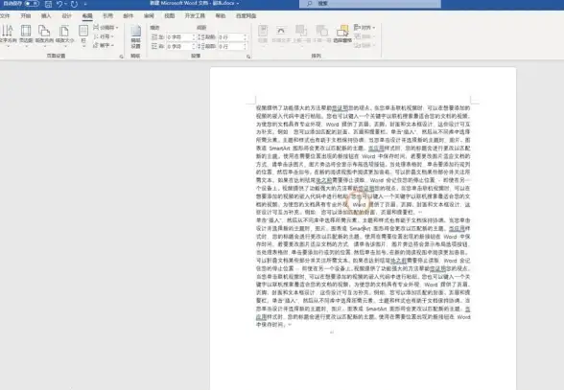The height and width of the screenshot is (390, 564).
Task: Switch to the 开始 (Home) tab
Action: pos(26,16)
